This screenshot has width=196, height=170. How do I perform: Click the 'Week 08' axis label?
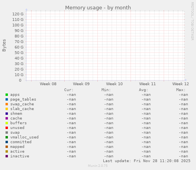point(48,84)
